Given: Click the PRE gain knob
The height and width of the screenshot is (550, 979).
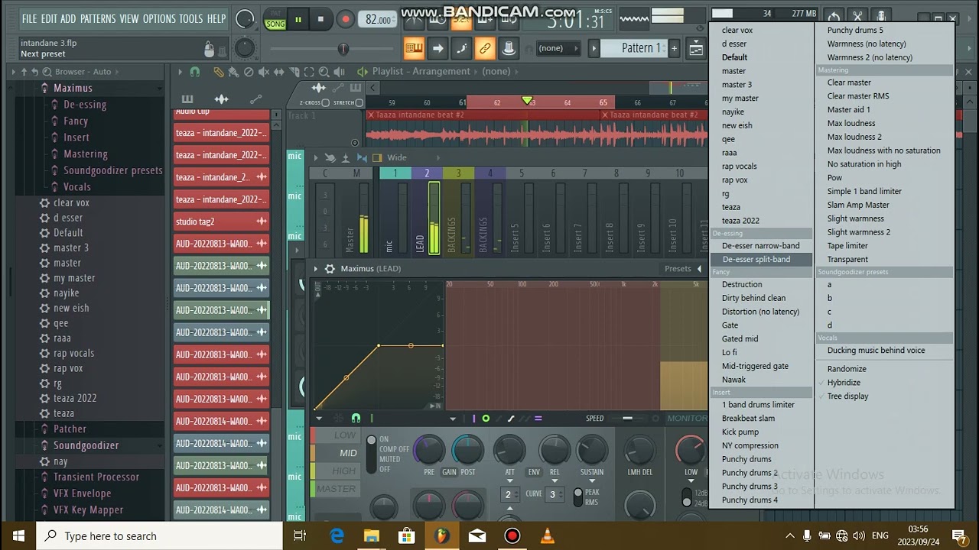Looking at the screenshot, I should coord(430,450).
